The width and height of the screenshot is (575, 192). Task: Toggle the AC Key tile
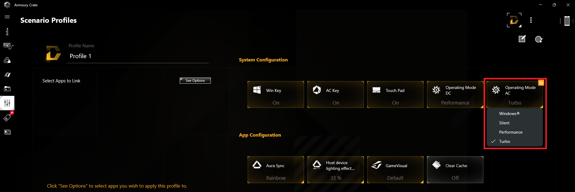pyautogui.click(x=336, y=94)
